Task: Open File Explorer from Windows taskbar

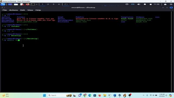Action: [x=105, y=95]
